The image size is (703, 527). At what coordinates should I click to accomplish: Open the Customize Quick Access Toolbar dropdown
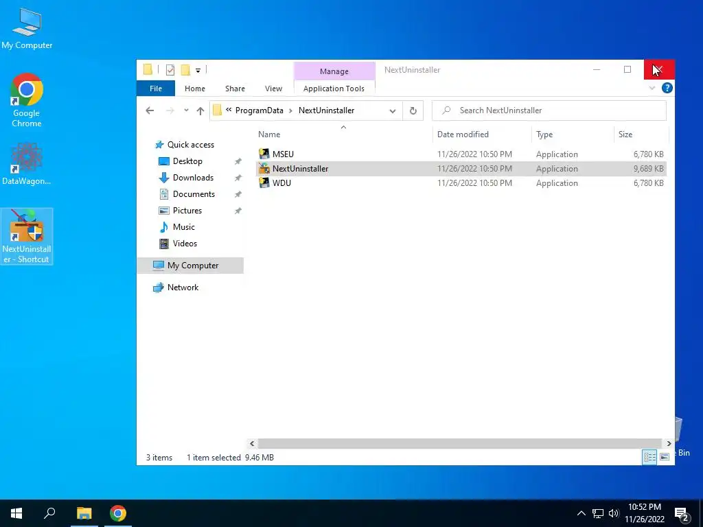pyautogui.click(x=198, y=71)
